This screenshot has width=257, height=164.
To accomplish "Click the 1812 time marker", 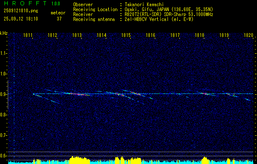I will 52,35.
